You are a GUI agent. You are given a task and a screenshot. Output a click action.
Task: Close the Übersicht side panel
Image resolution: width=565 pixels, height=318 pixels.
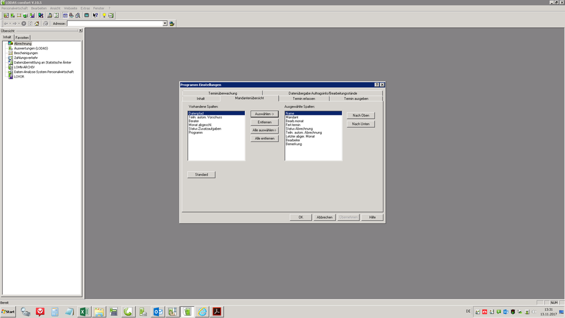pos(80,31)
